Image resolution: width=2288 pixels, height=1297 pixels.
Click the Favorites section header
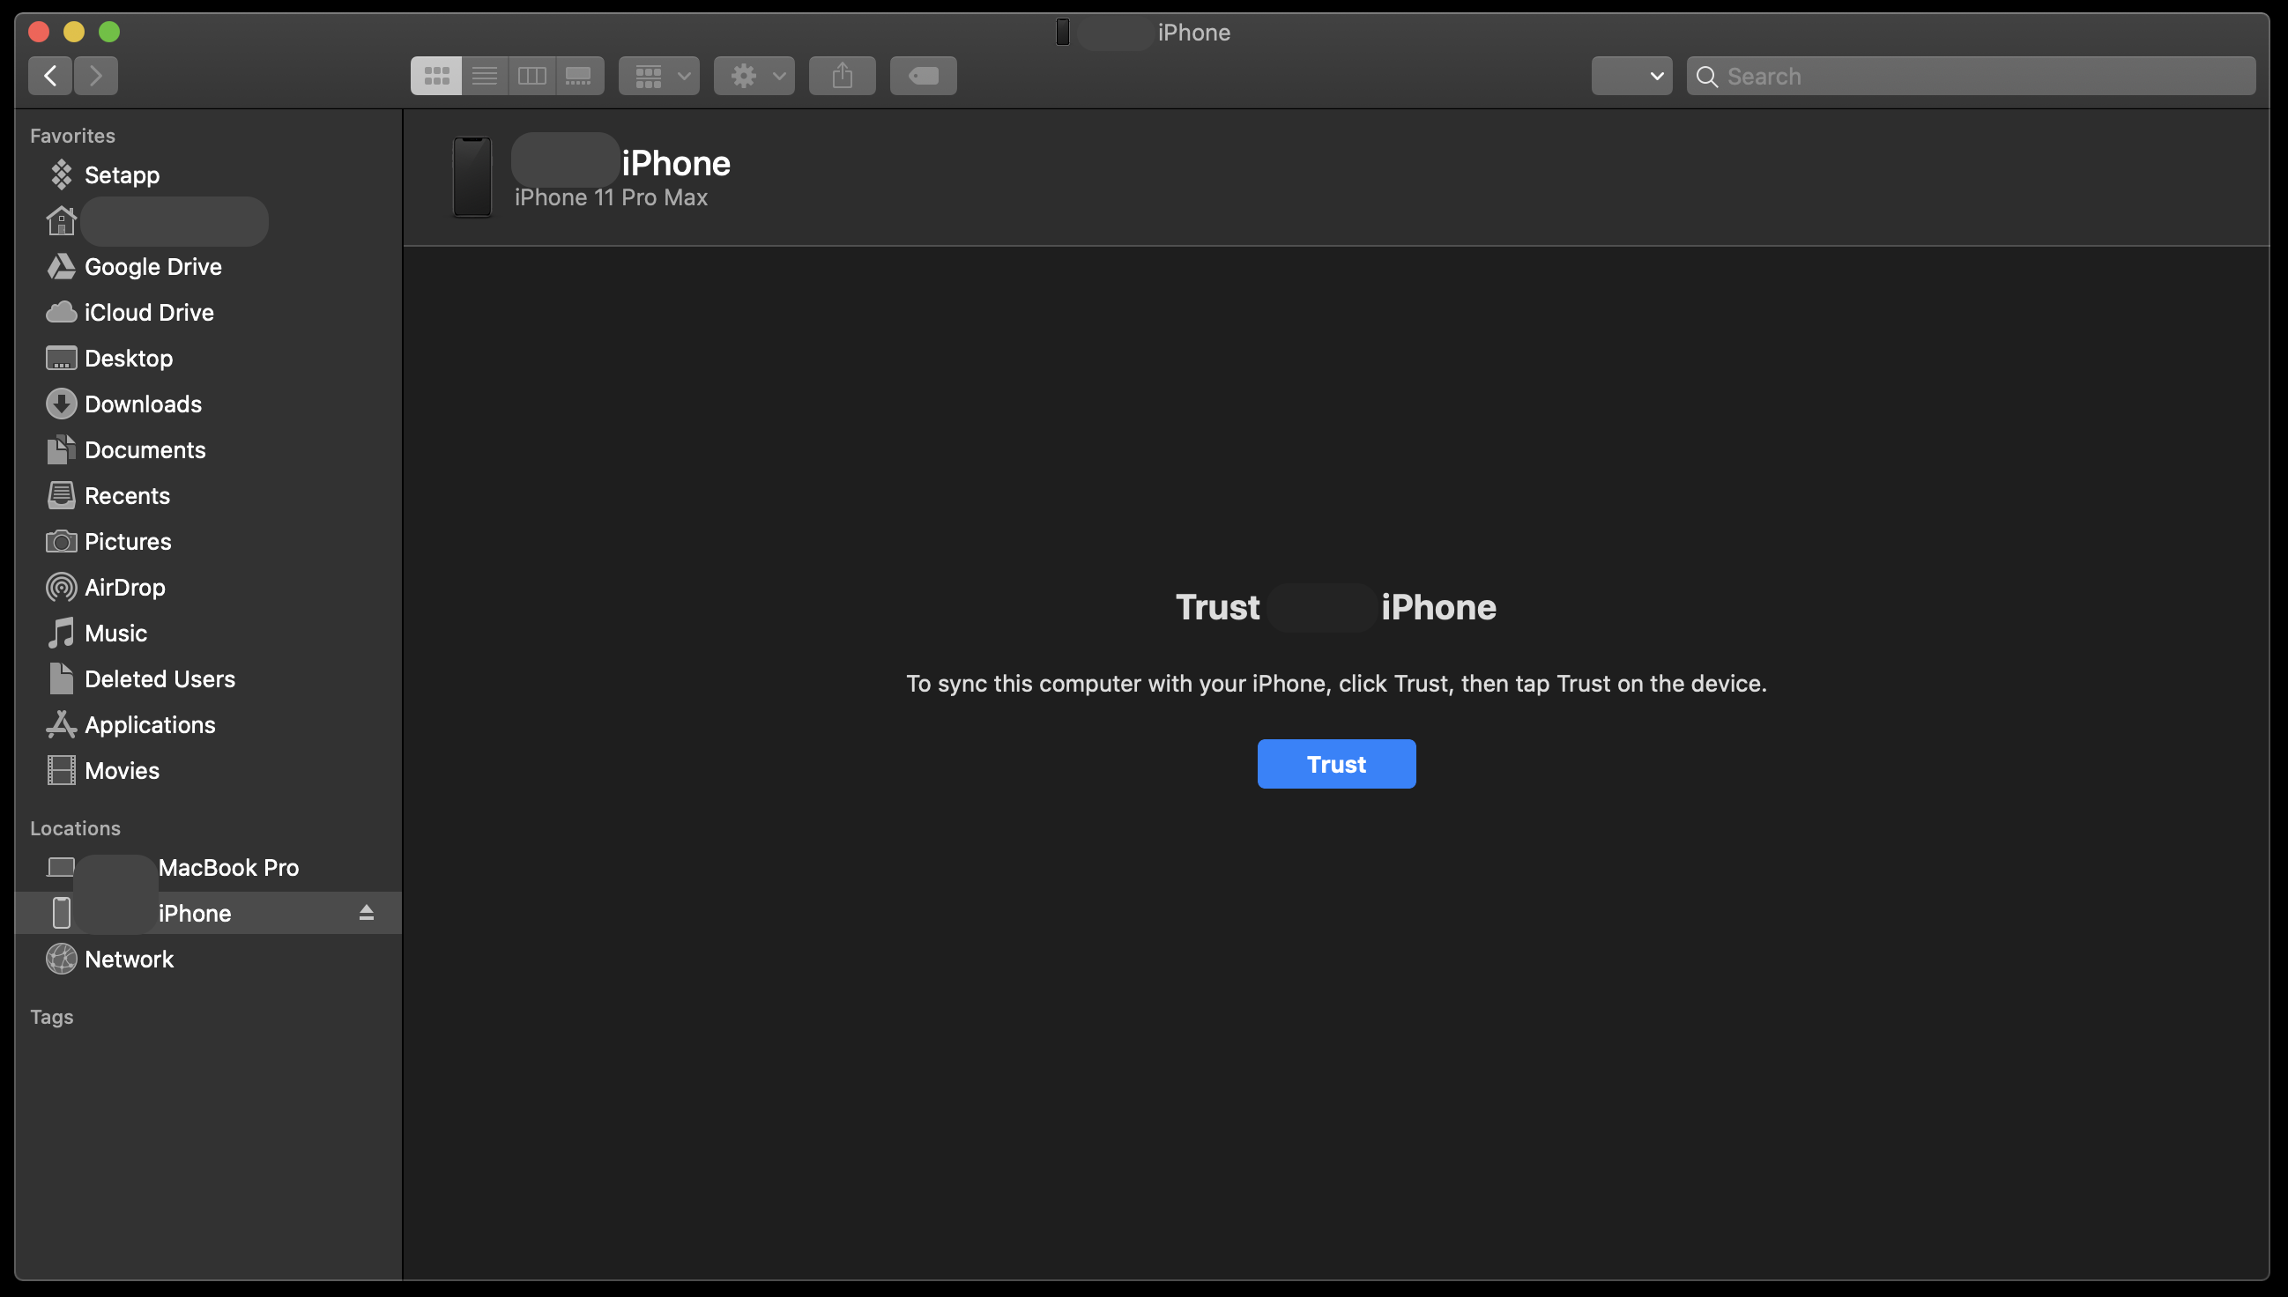tap(73, 136)
